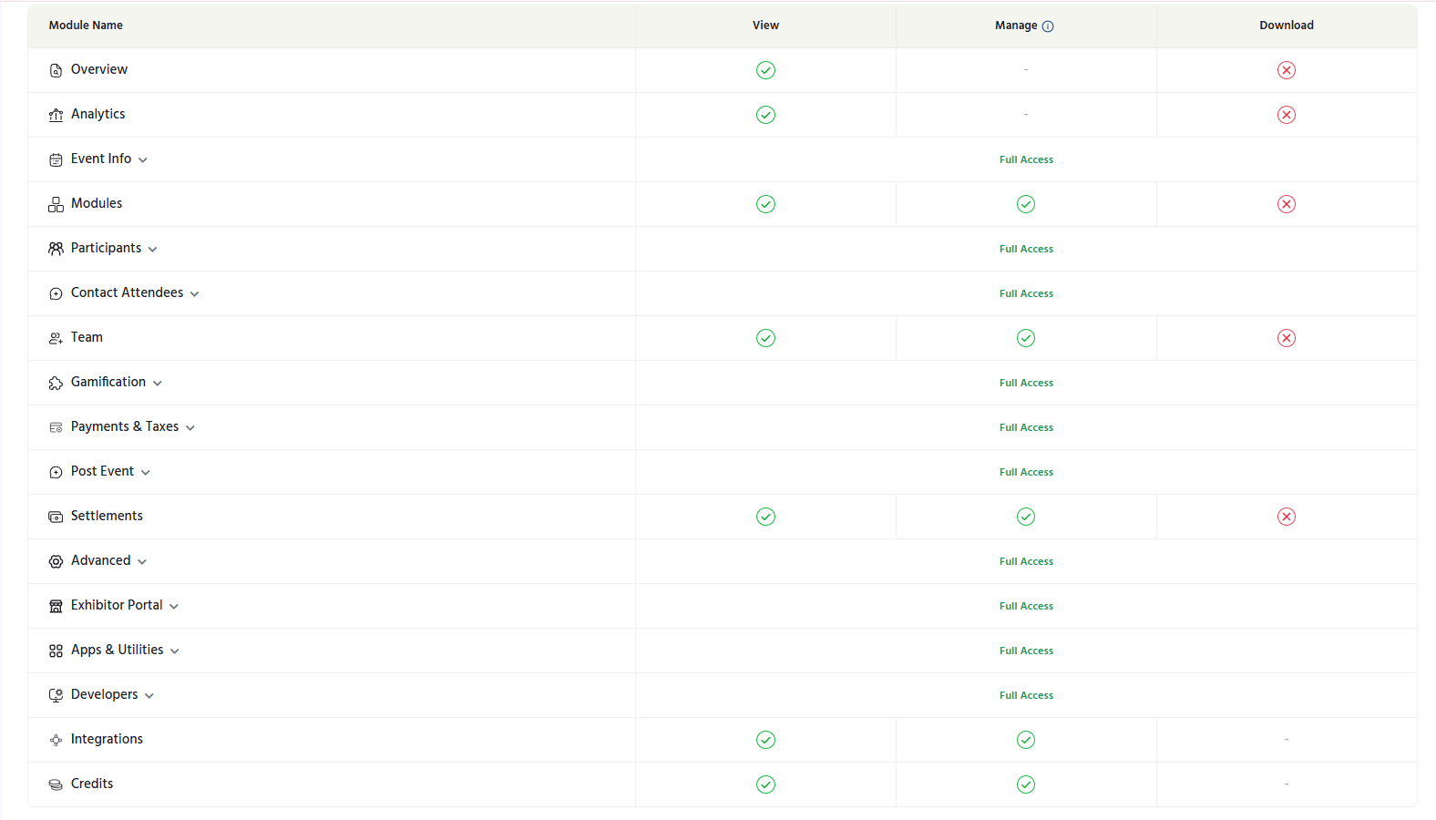Image resolution: width=1436 pixels, height=820 pixels.
Task: Toggle View permission for Integrations
Action: (x=765, y=740)
